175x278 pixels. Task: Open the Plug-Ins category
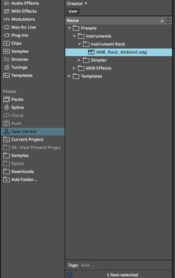tap(20, 35)
